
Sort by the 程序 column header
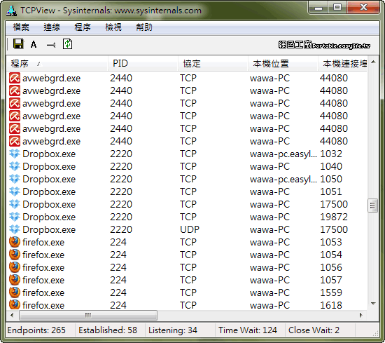pyautogui.click(x=57, y=64)
